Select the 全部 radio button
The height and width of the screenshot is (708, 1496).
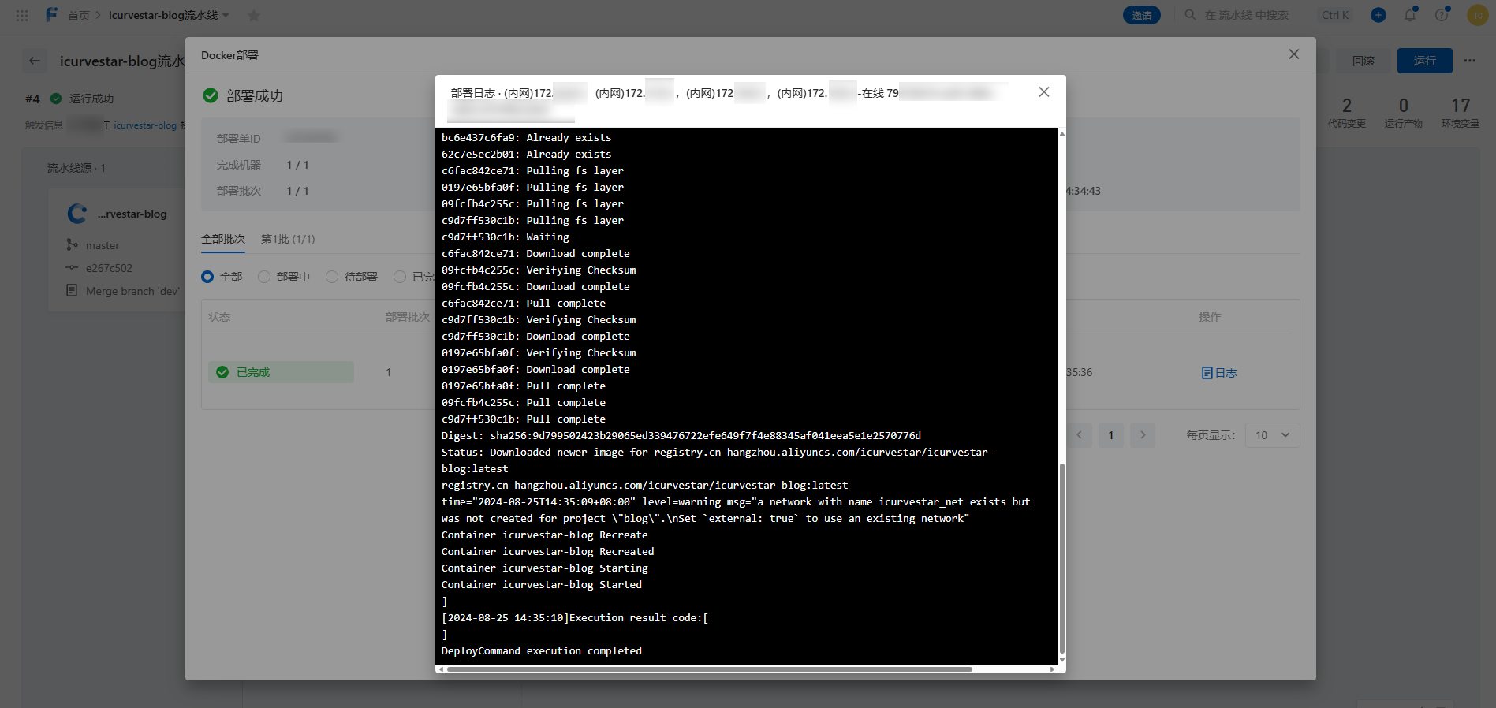[207, 277]
